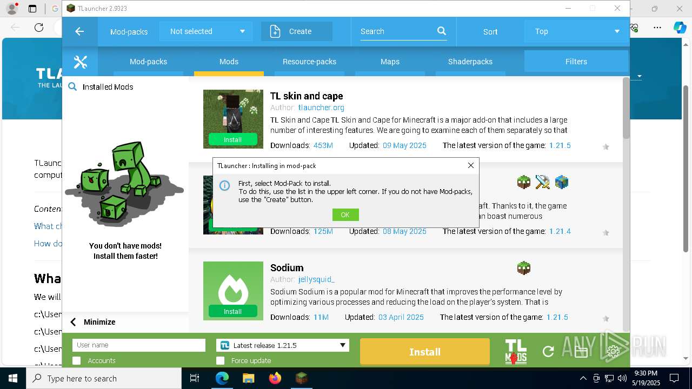Toggle the Accounts checkbox
Viewport: 692px width, 389px height.
click(77, 360)
